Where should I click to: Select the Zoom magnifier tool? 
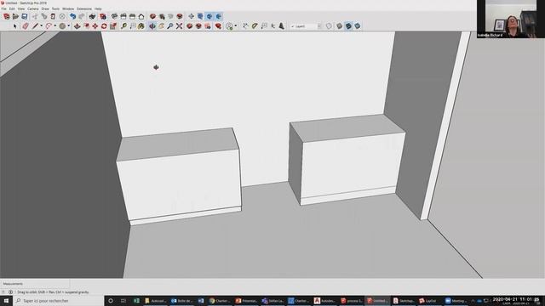[x=170, y=26]
